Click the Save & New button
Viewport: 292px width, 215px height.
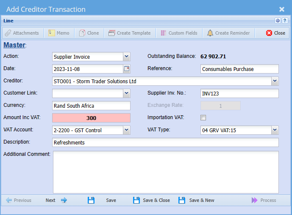pyautogui.click(x=197, y=200)
